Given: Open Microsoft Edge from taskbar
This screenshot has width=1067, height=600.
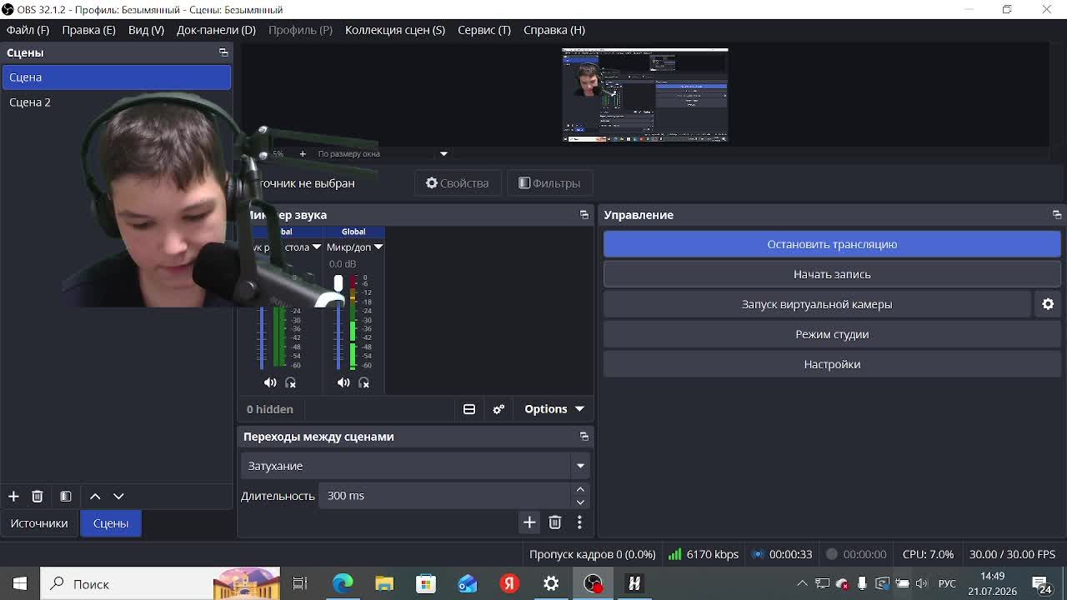Looking at the screenshot, I should (x=343, y=583).
